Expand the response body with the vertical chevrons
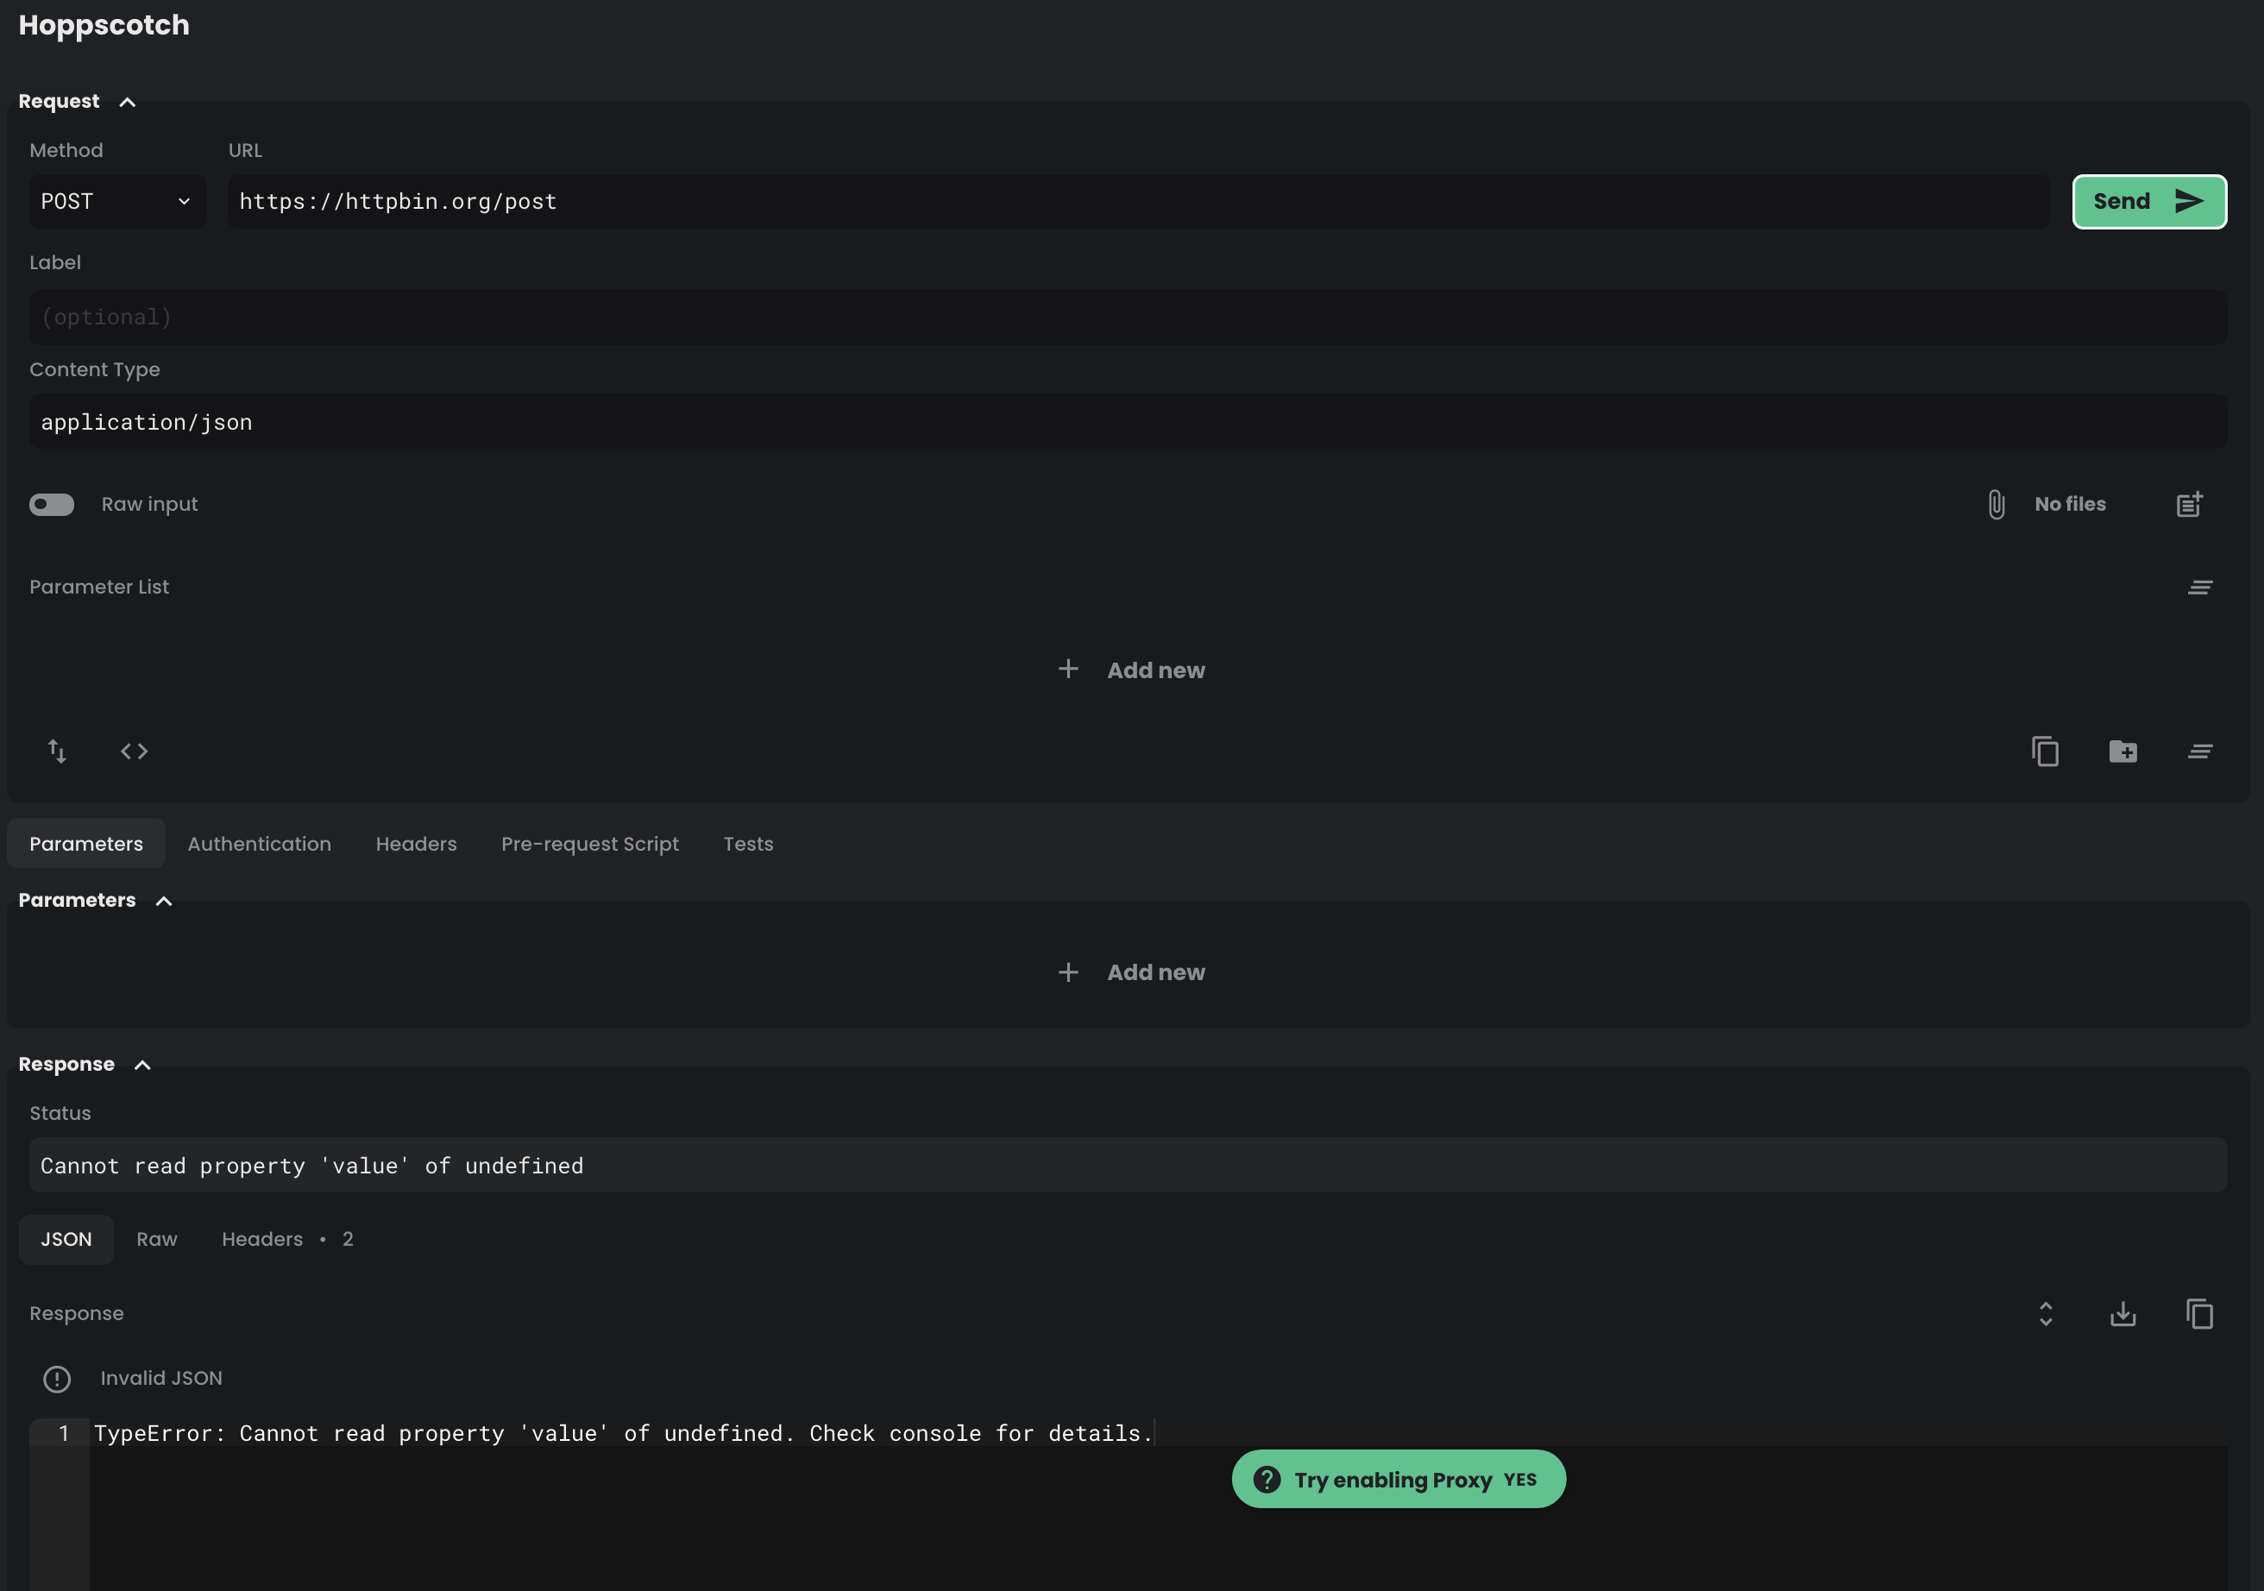This screenshot has width=2264, height=1591. point(2046,1313)
